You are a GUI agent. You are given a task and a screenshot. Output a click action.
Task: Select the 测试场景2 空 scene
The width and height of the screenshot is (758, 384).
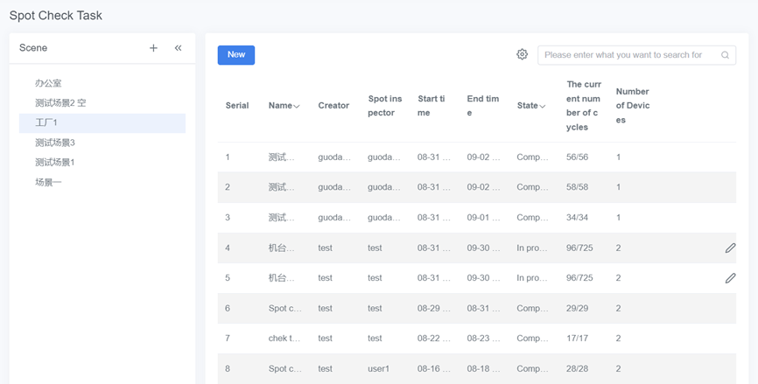(60, 103)
